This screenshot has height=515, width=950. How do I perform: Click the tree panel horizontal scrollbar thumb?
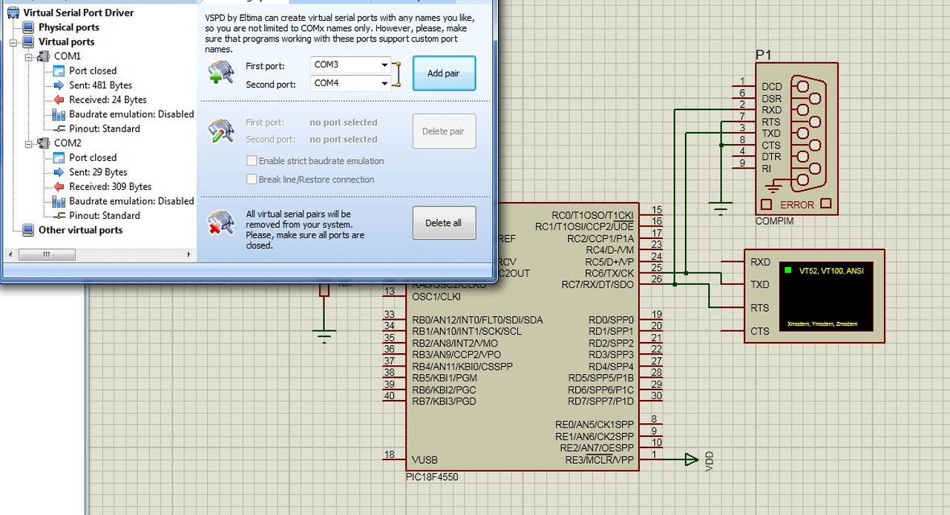(46, 255)
